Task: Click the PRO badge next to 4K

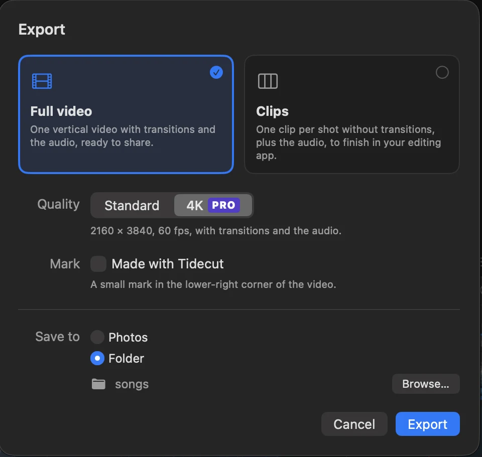Action: tap(224, 205)
